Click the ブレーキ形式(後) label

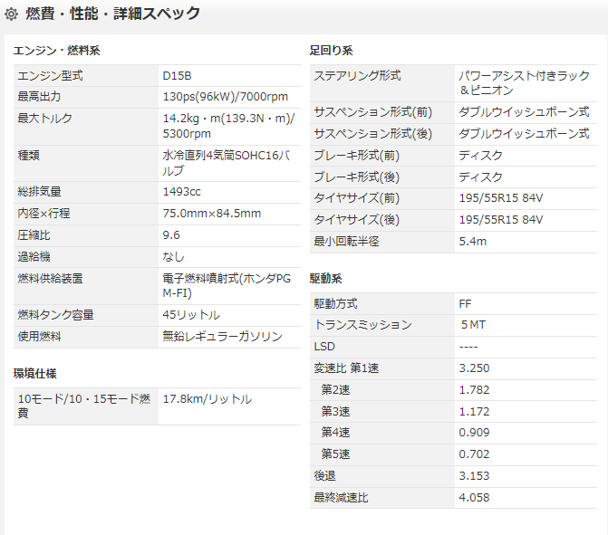coord(357,177)
